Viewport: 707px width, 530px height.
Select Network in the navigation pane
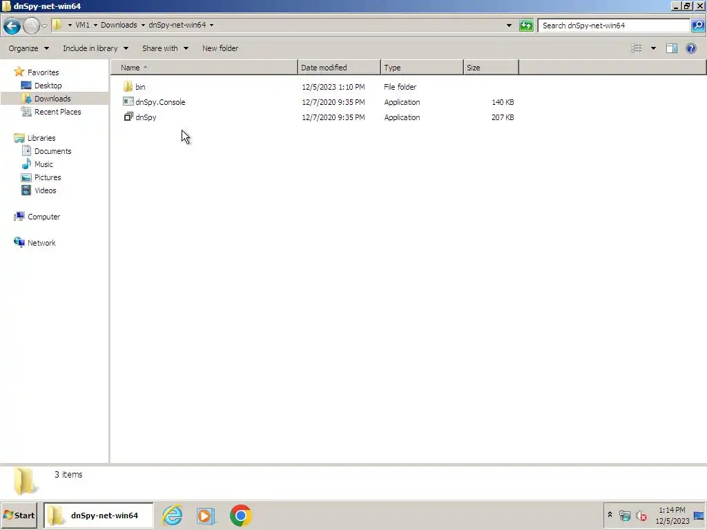(x=41, y=243)
